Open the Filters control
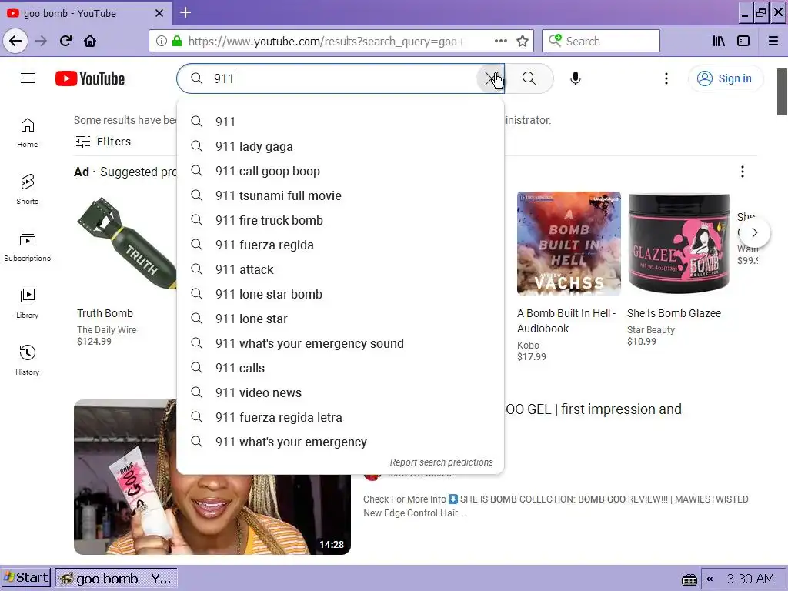This screenshot has height=591, width=788. click(x=103, y=142)
